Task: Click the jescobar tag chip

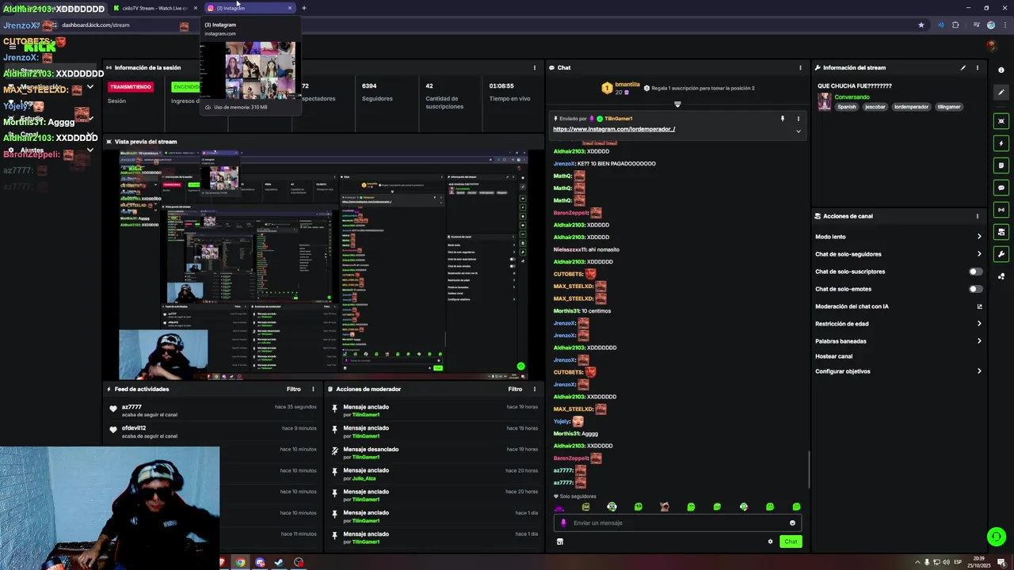Action: [875, 107]
